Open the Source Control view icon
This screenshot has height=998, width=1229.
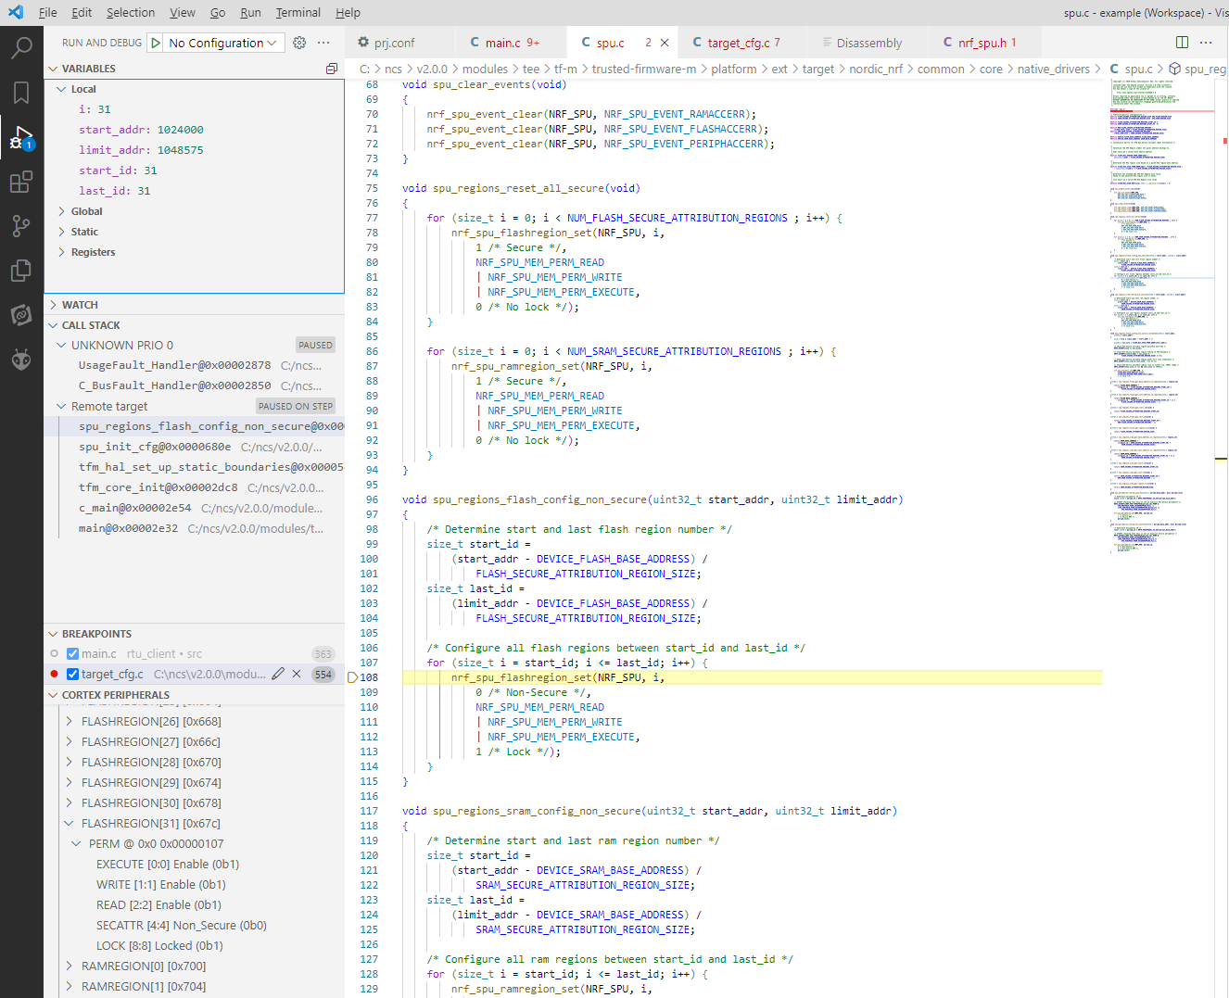tap(21, 226)
